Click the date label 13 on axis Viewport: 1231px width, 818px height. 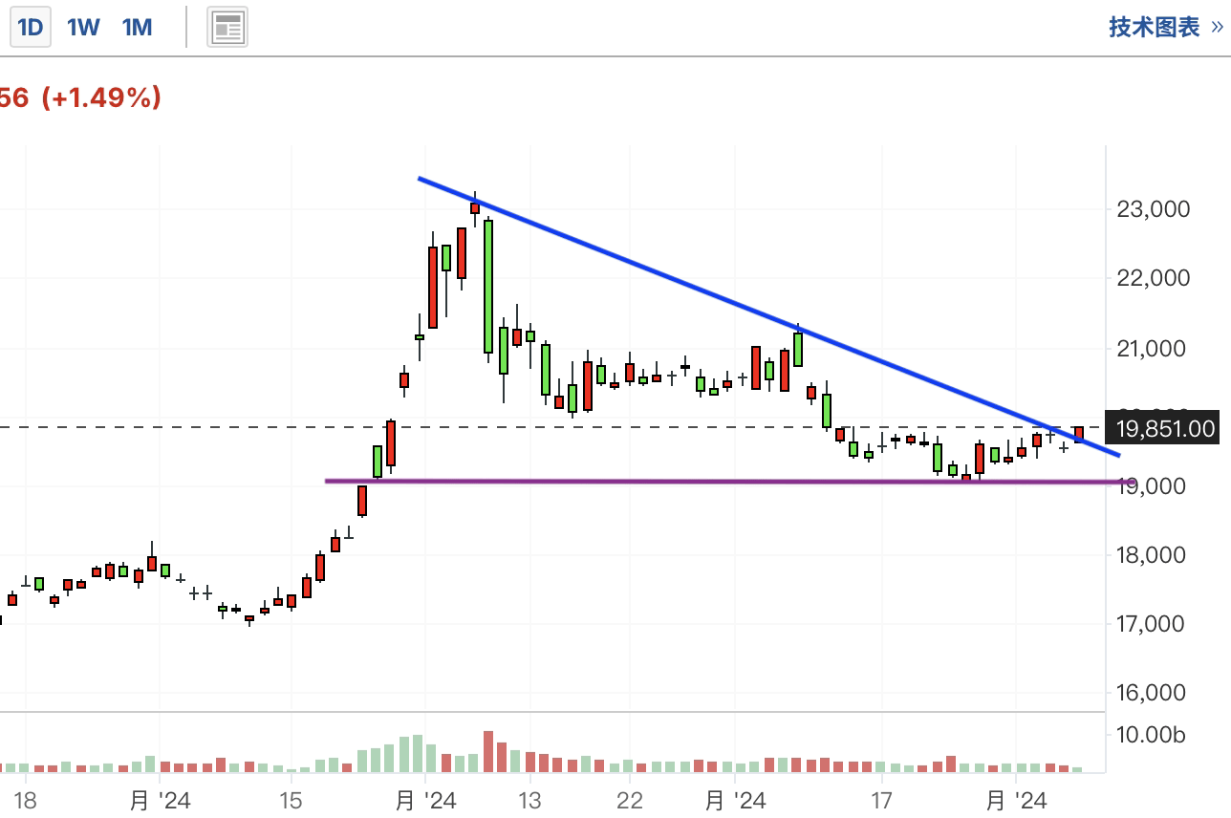(529, 800)
